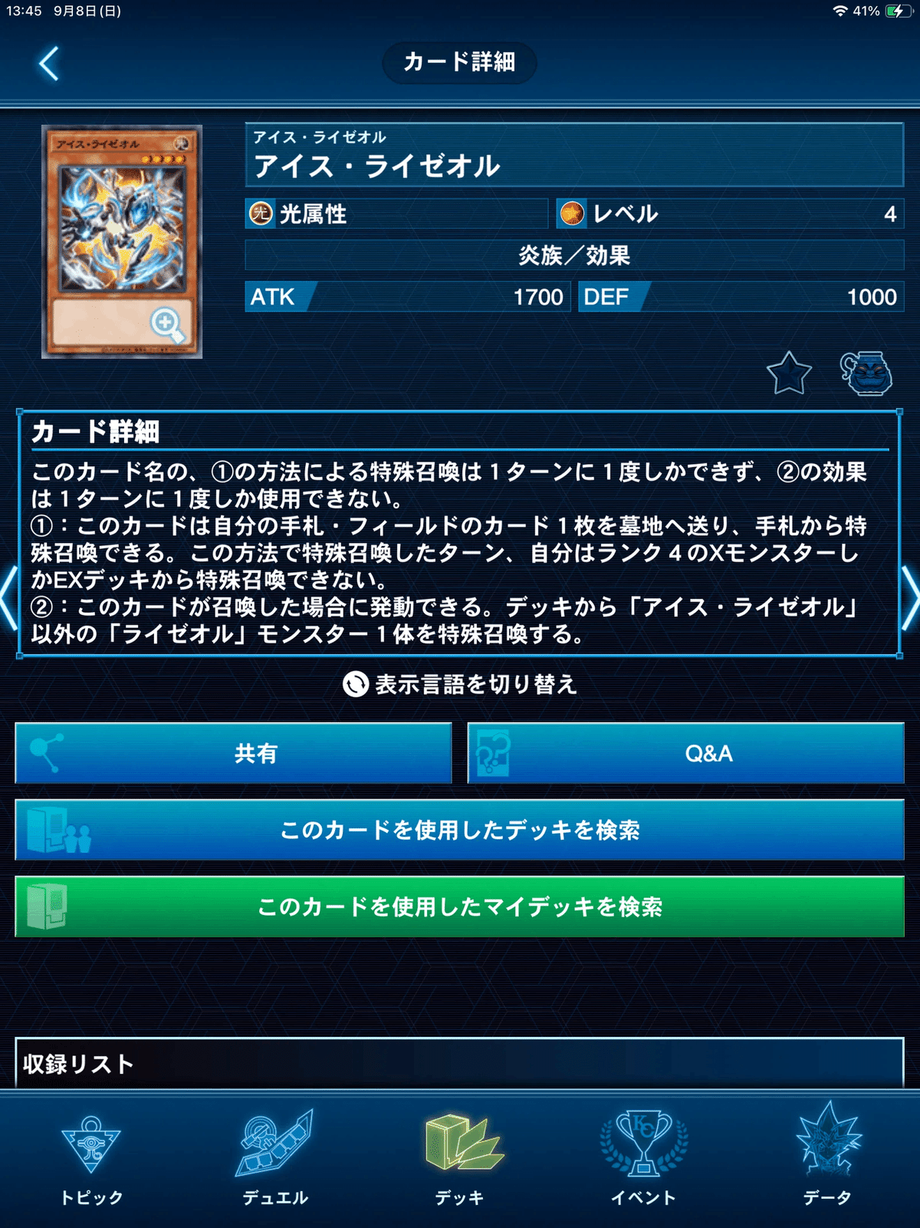
Task: Tap the レベル star icon
Action: [x=572, y=213]
